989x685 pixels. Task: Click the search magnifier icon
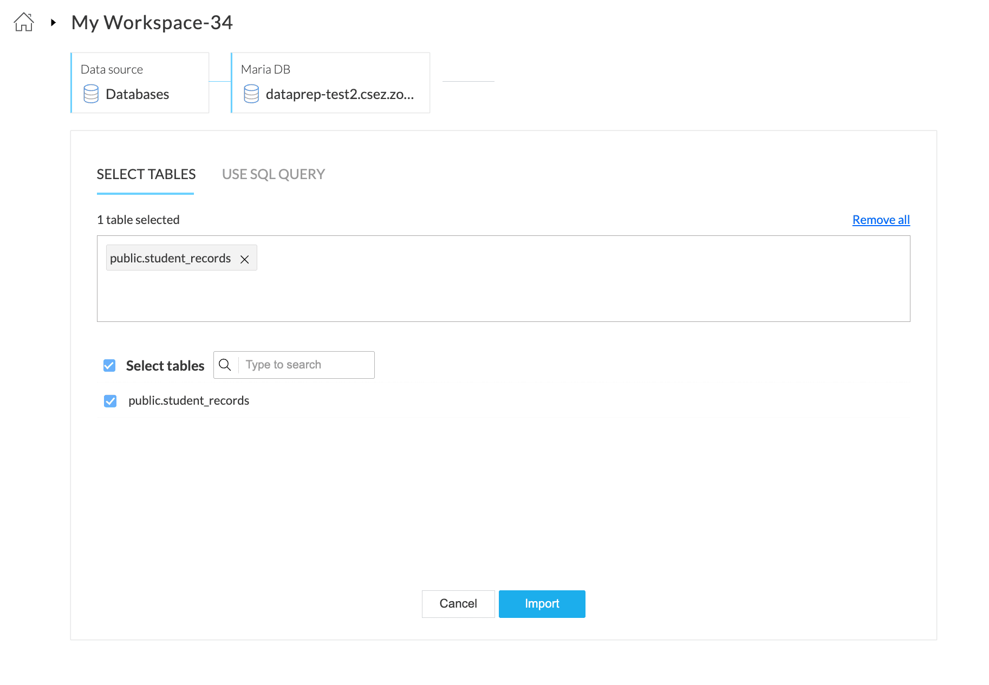tap(225, 365)
